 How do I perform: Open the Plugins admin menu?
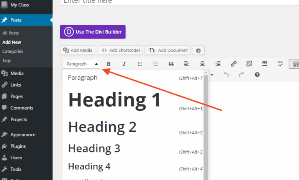click(18, 146)
